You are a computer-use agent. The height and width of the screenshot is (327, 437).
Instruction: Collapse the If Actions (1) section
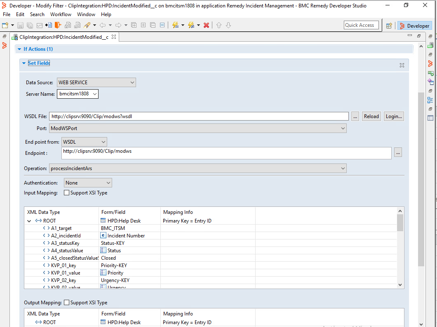point(19,49)
